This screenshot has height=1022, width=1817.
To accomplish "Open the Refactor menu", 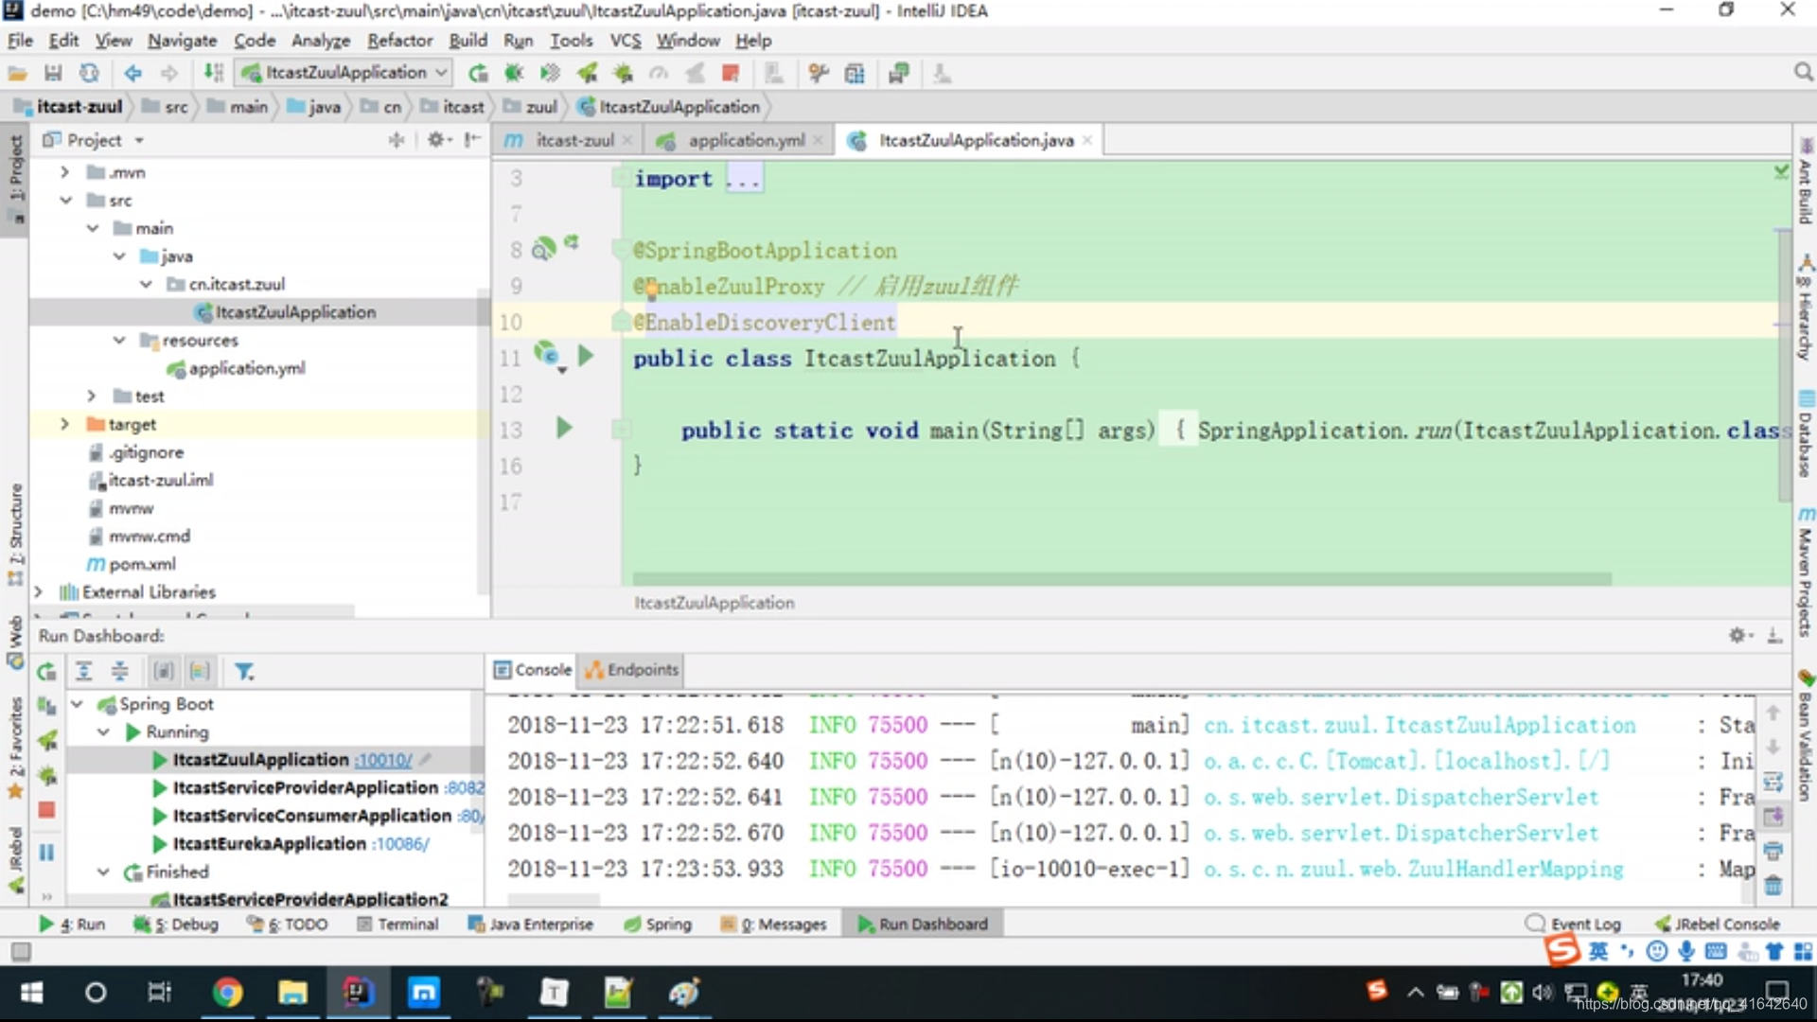I will [x=399, y=41].
